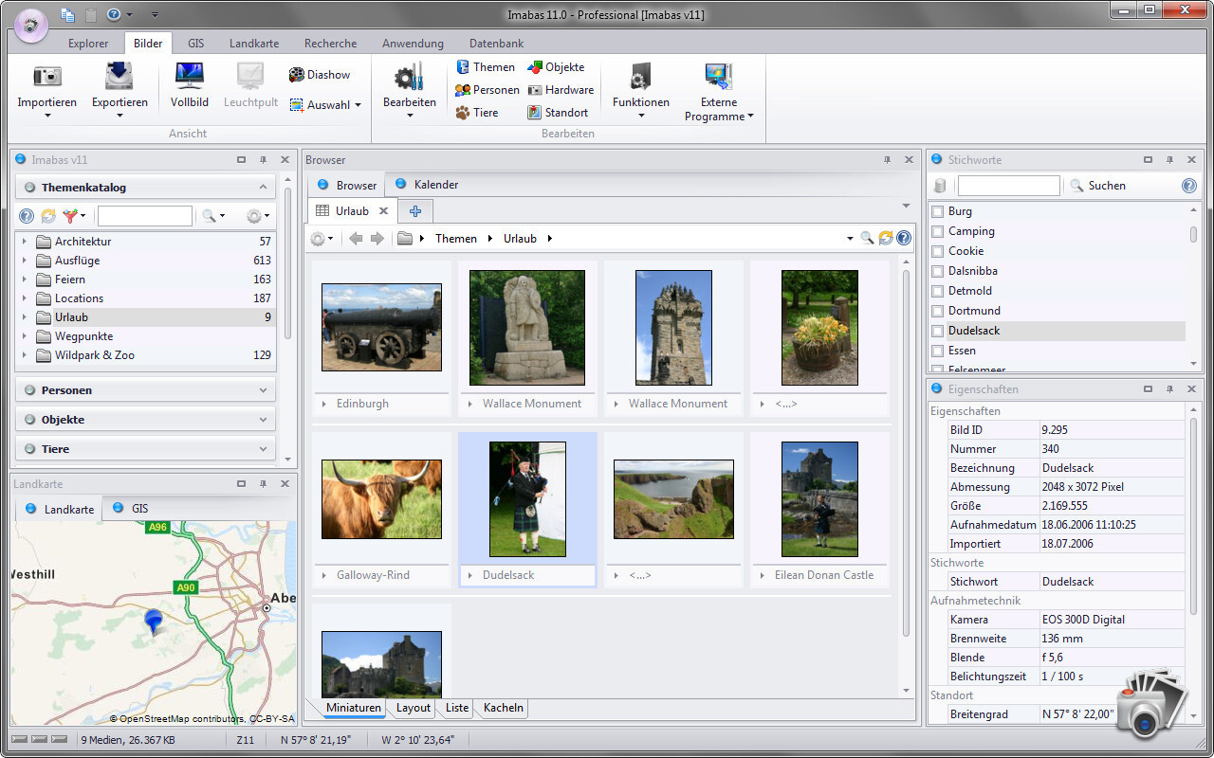This screenshot has height=758, width=1214.
Task: Check the Essen keyword checkbox
Action: pyautogui.click(x=938, y=351)
